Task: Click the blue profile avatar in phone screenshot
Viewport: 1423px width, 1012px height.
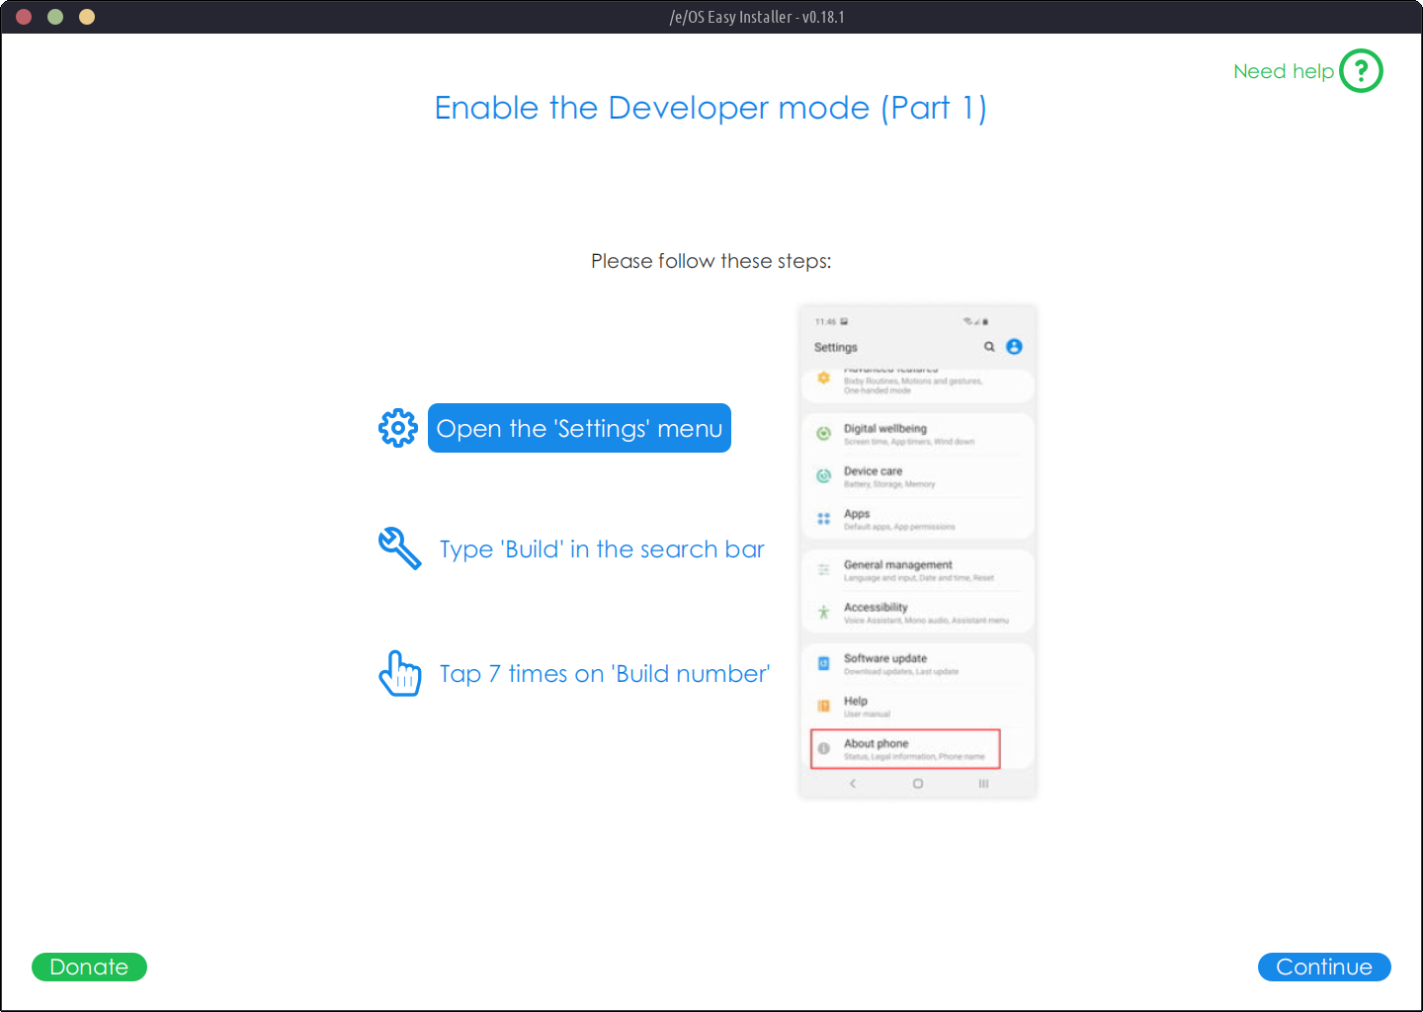Action: (x=1014, y=347)
